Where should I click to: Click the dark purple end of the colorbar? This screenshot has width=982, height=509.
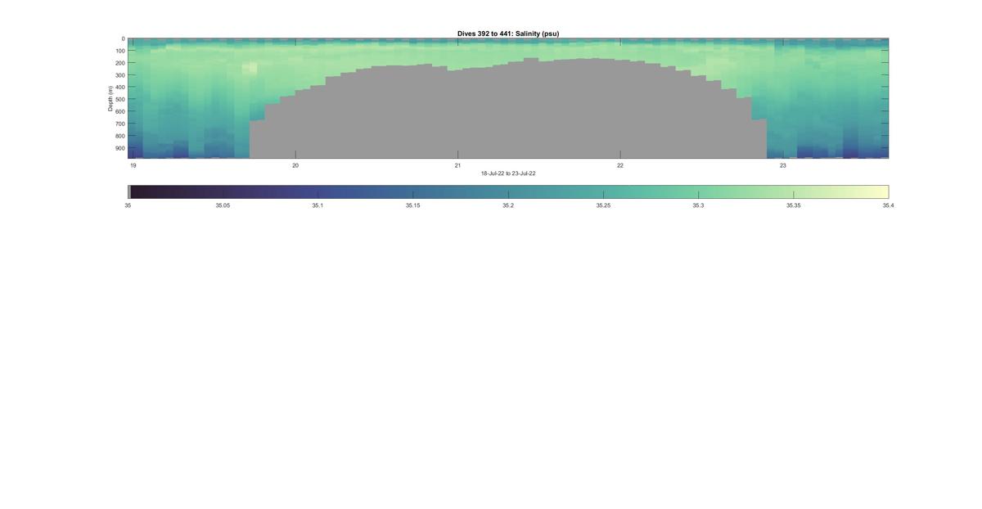[143, 192]
